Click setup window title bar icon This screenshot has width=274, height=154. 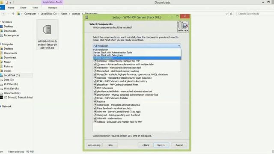(86, 17)
